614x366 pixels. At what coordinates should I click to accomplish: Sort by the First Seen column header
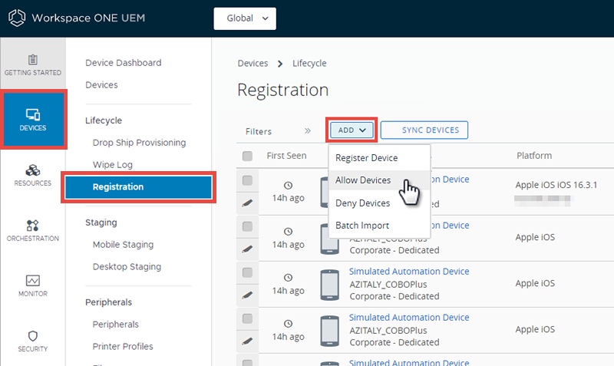(286, 156)
